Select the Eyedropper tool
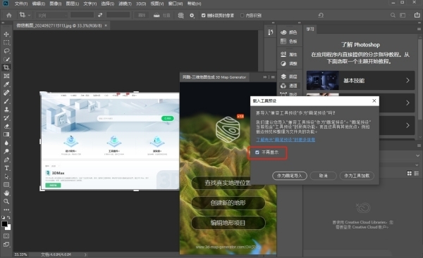This screenshot has height=258, width=423. (6, 84)
